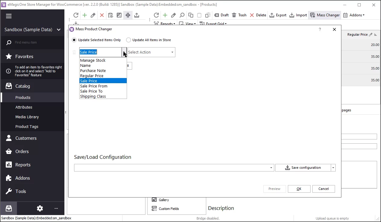Open settings gear at sidebar bottom
381x222 pixels.
[40, 208]
